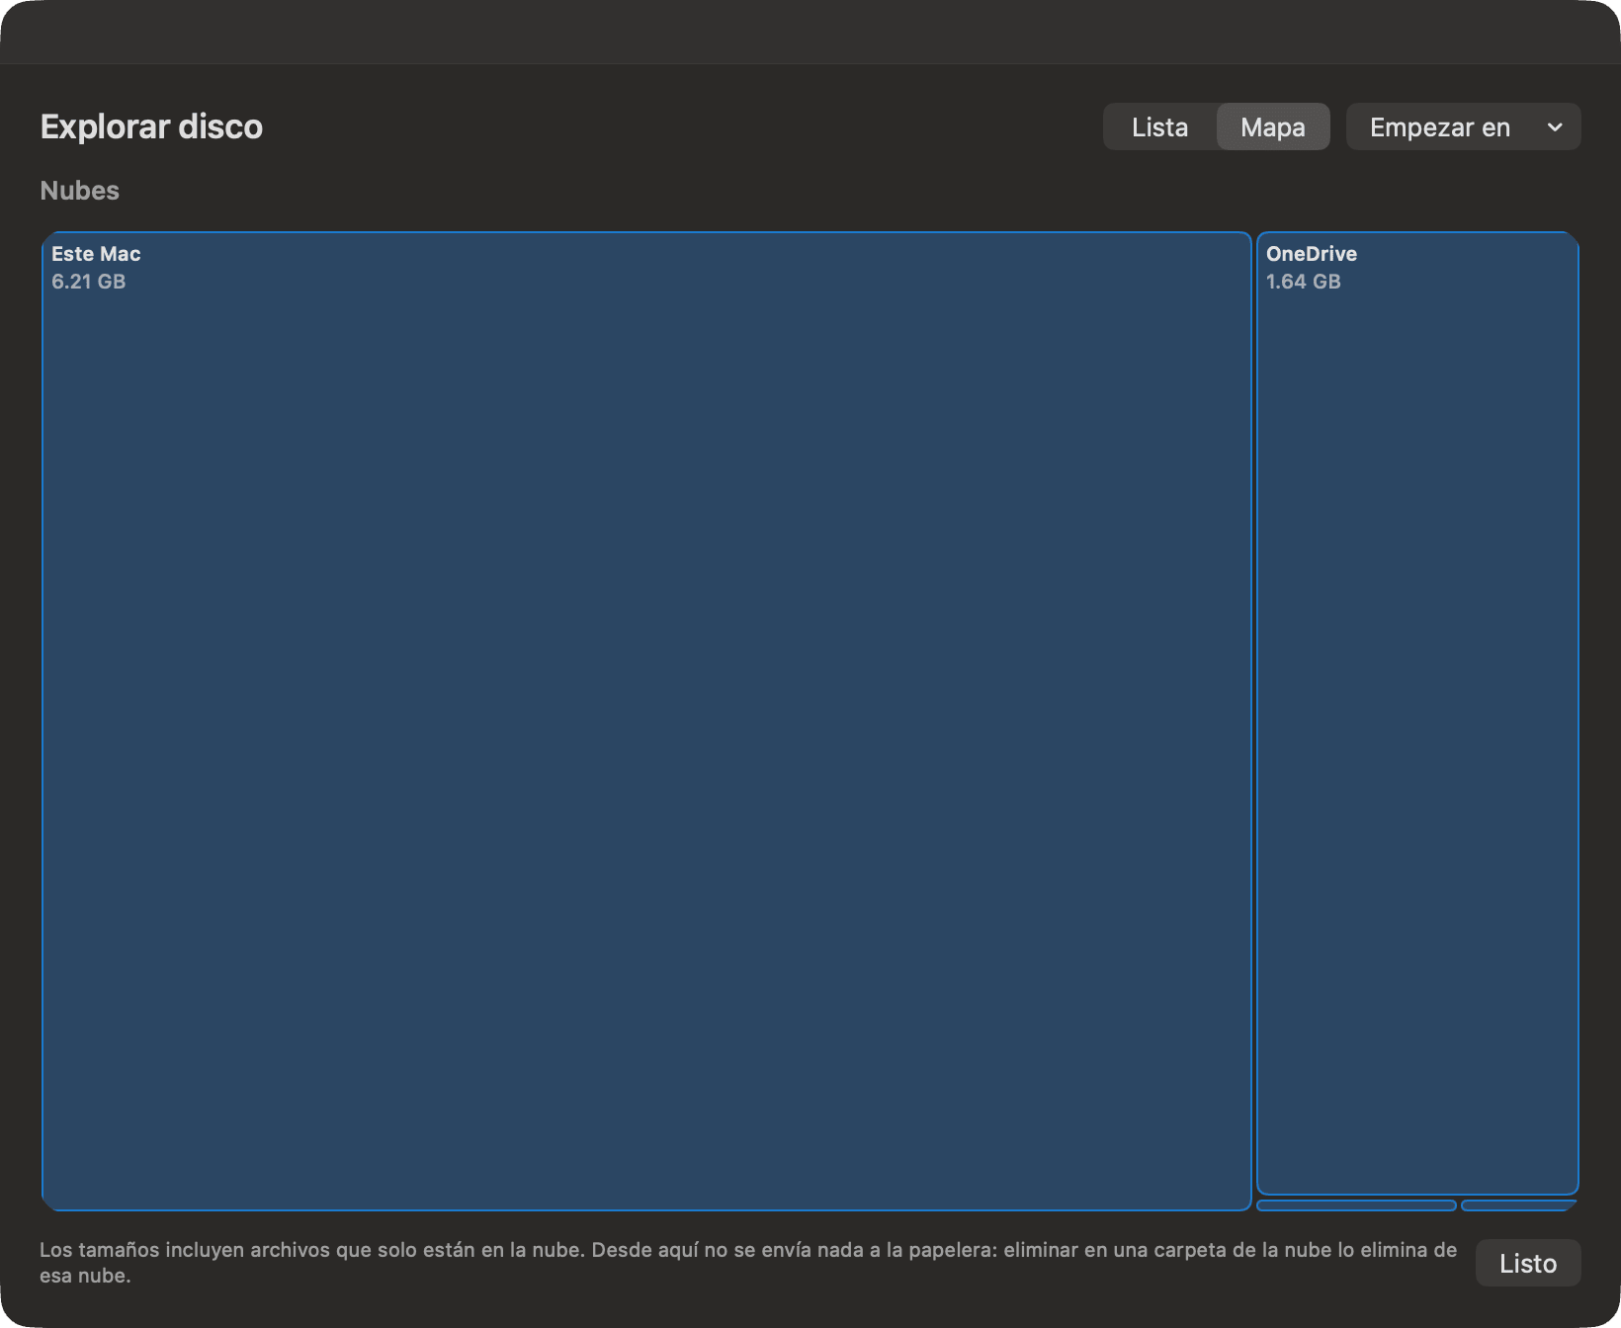This screenshot has width=1621, height=1328.
Task: Click the Este Mac label
Action: coord(96,254)
